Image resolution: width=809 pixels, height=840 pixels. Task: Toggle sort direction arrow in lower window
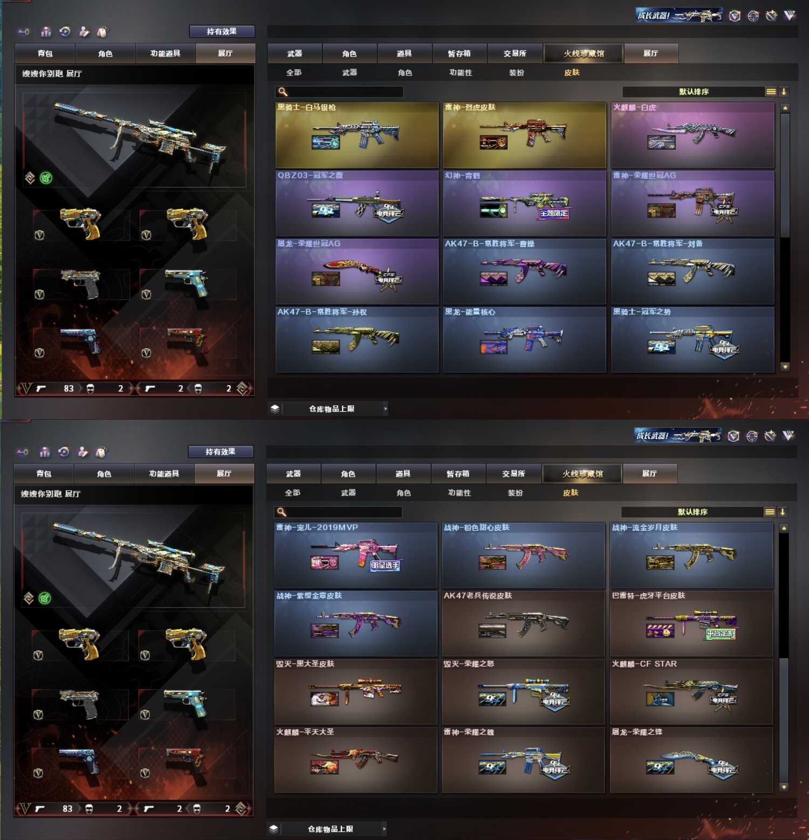pos(783,512)
